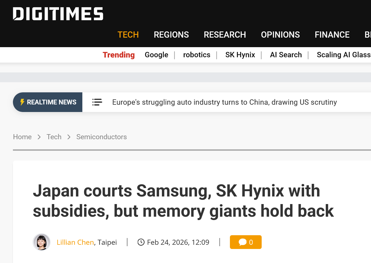Select the robotics trending topic

(197, 55)
